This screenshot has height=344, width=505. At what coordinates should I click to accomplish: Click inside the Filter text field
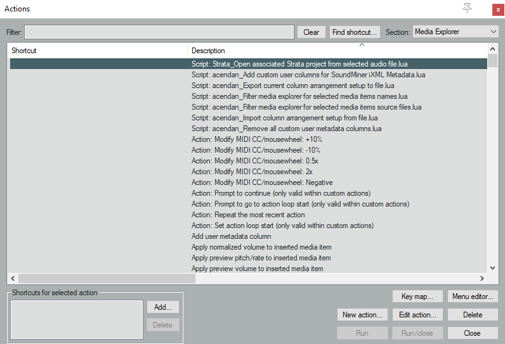159,32
